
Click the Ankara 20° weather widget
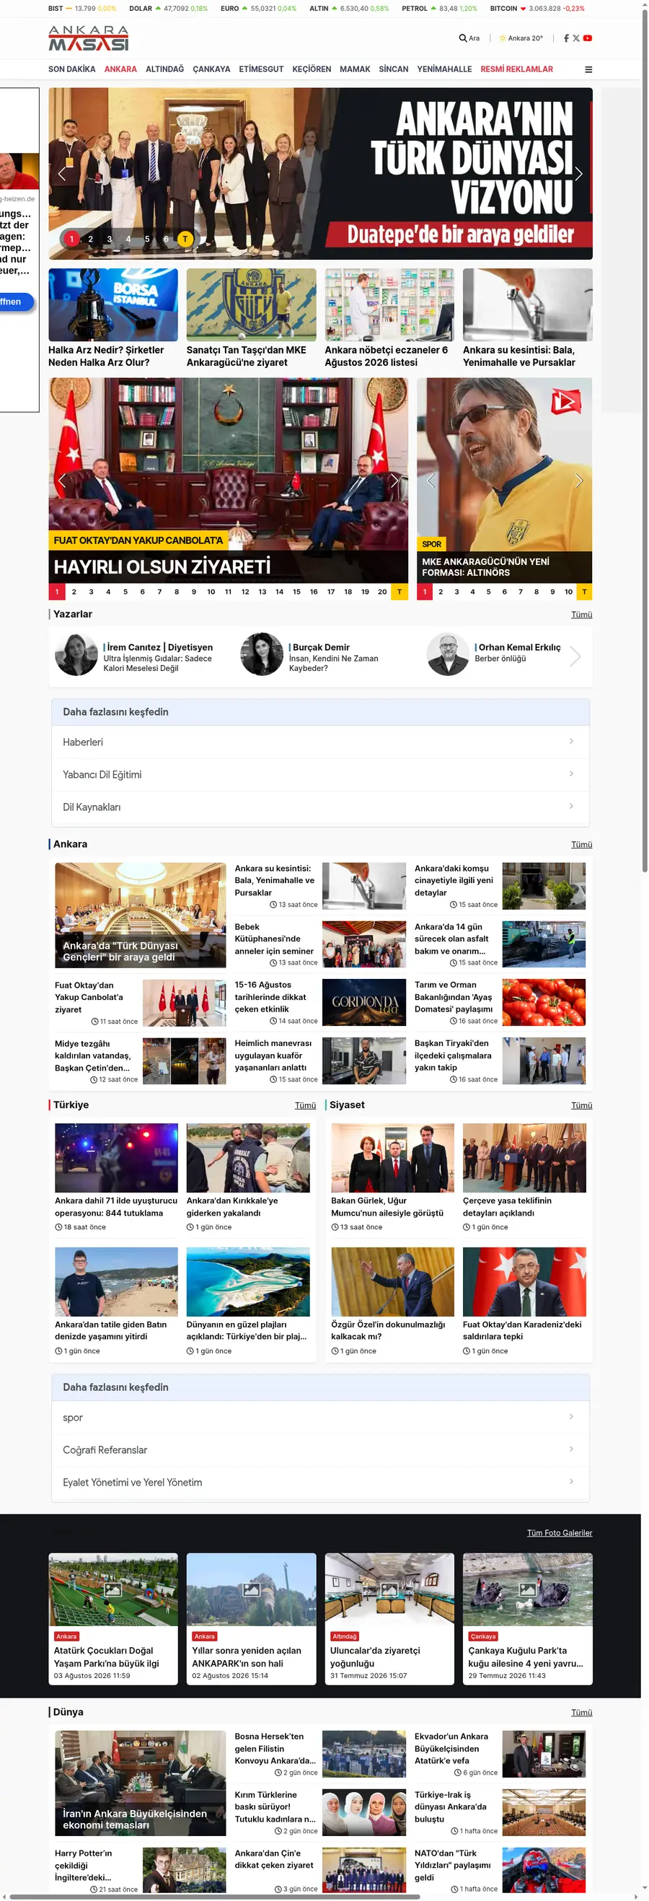click(x=521, y=38)
